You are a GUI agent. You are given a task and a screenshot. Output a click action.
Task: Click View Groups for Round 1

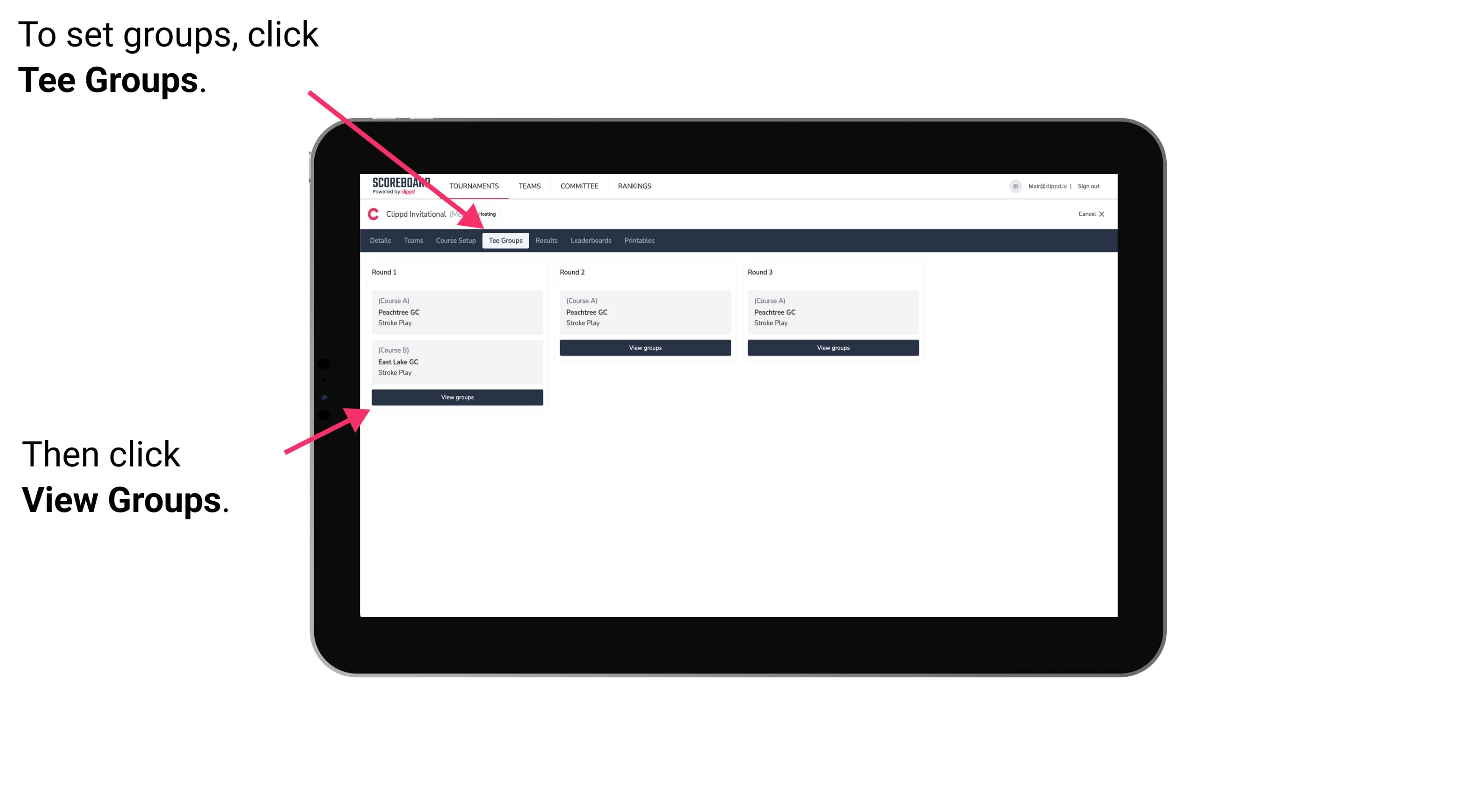(456, 397)
